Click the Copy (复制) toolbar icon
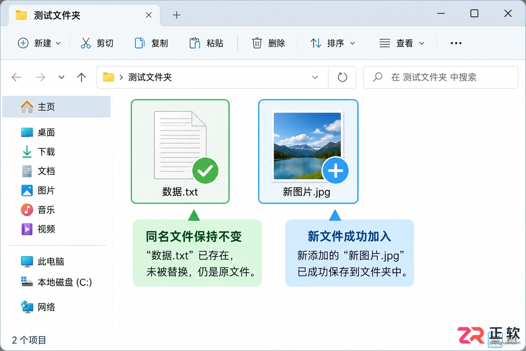 (140, 43)
